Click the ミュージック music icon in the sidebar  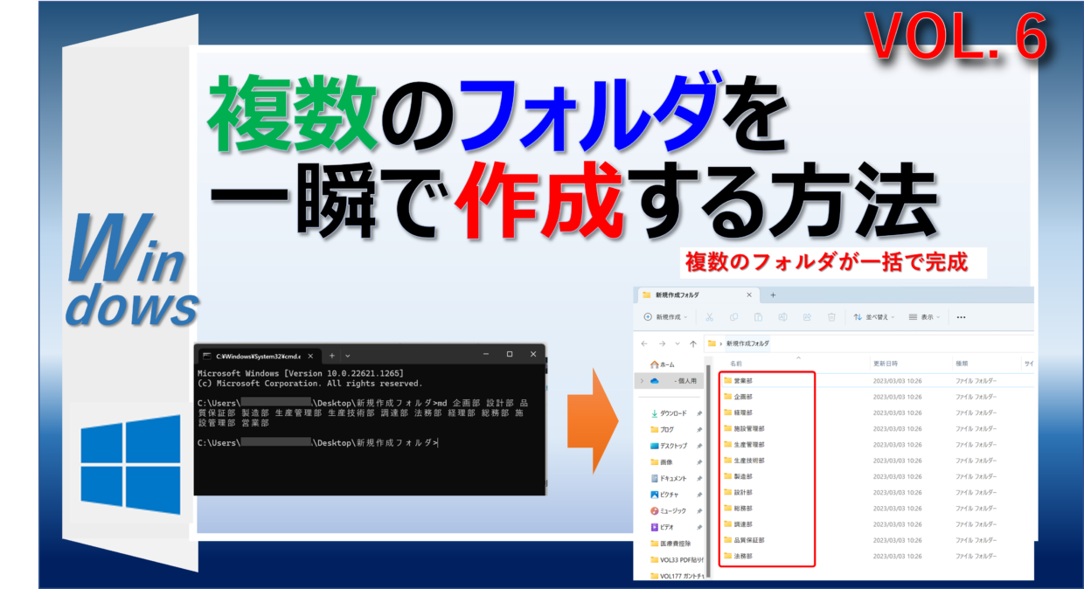point(654,510)
